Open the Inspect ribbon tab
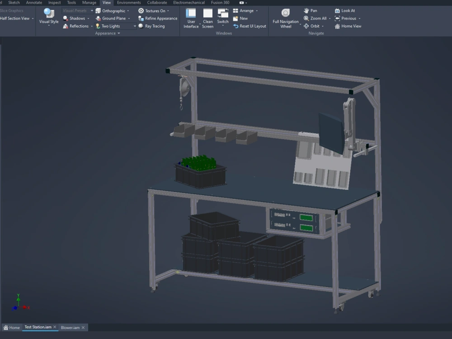 (55, 3)
